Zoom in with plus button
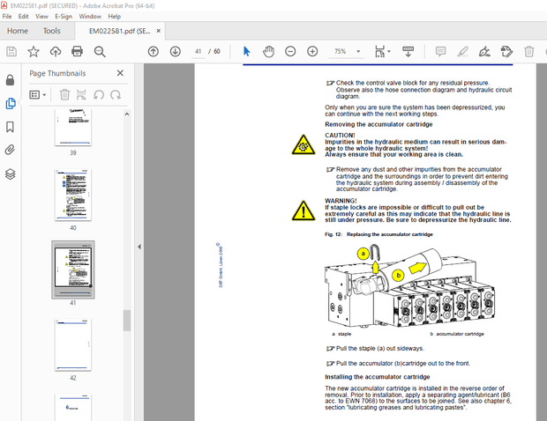This screenshot has width=547, height=421. (x=312, y=52)
